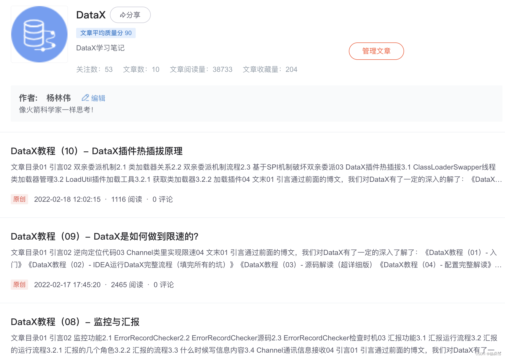Click 0 评论 on the DataX教程(09) article
505x358 pixels.
coord(164,285)
